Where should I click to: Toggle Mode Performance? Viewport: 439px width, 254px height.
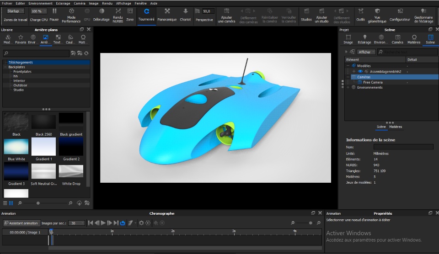coord(71,15)
